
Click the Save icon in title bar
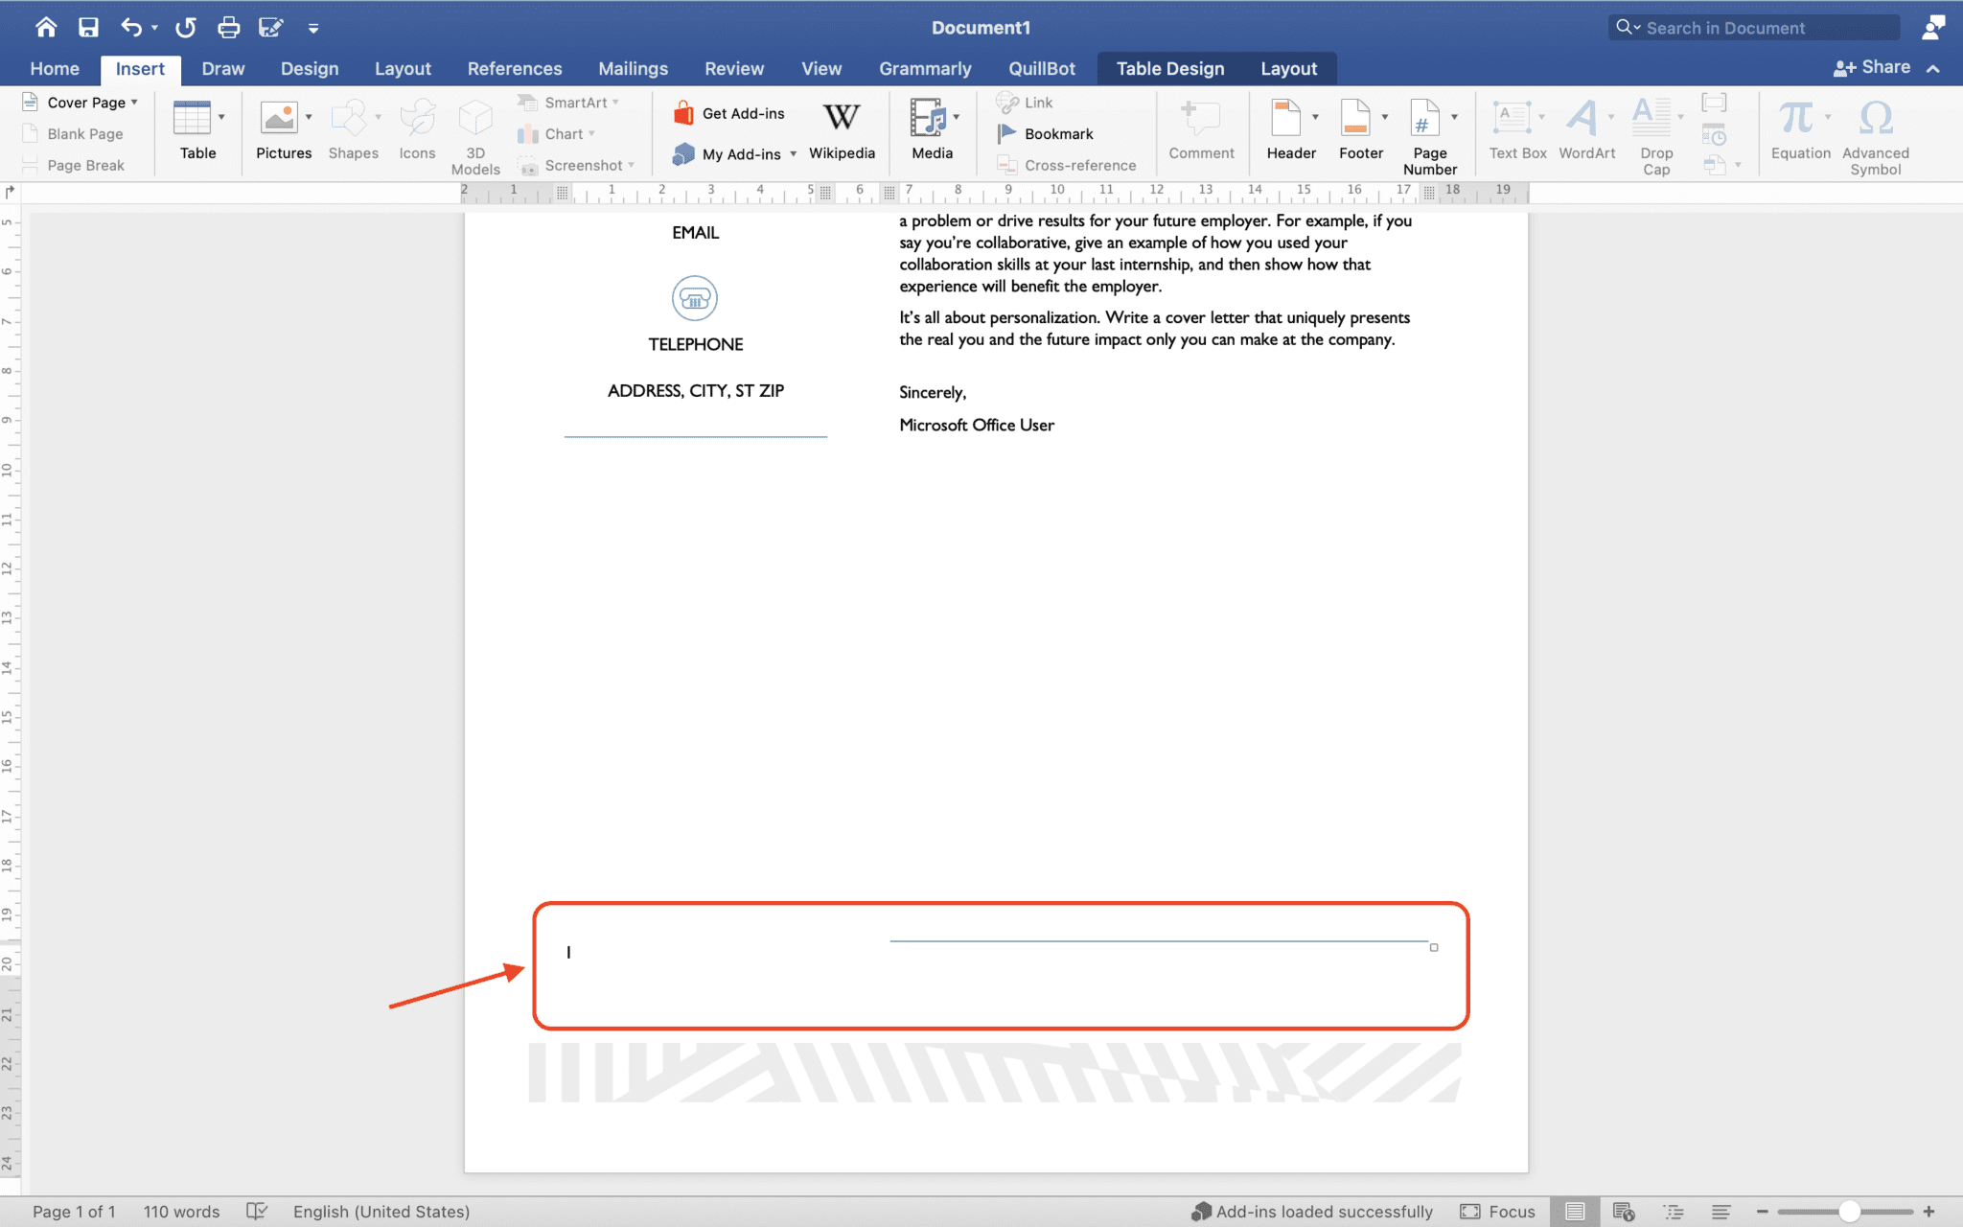click(x=88, y=28)
